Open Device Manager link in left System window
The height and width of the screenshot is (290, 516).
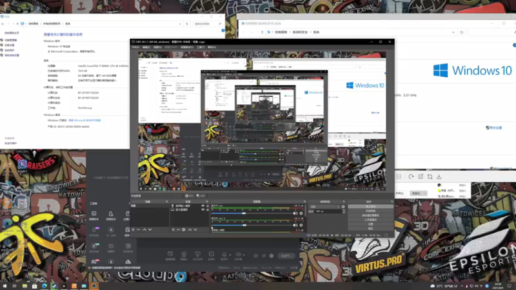tap(10, 40)
